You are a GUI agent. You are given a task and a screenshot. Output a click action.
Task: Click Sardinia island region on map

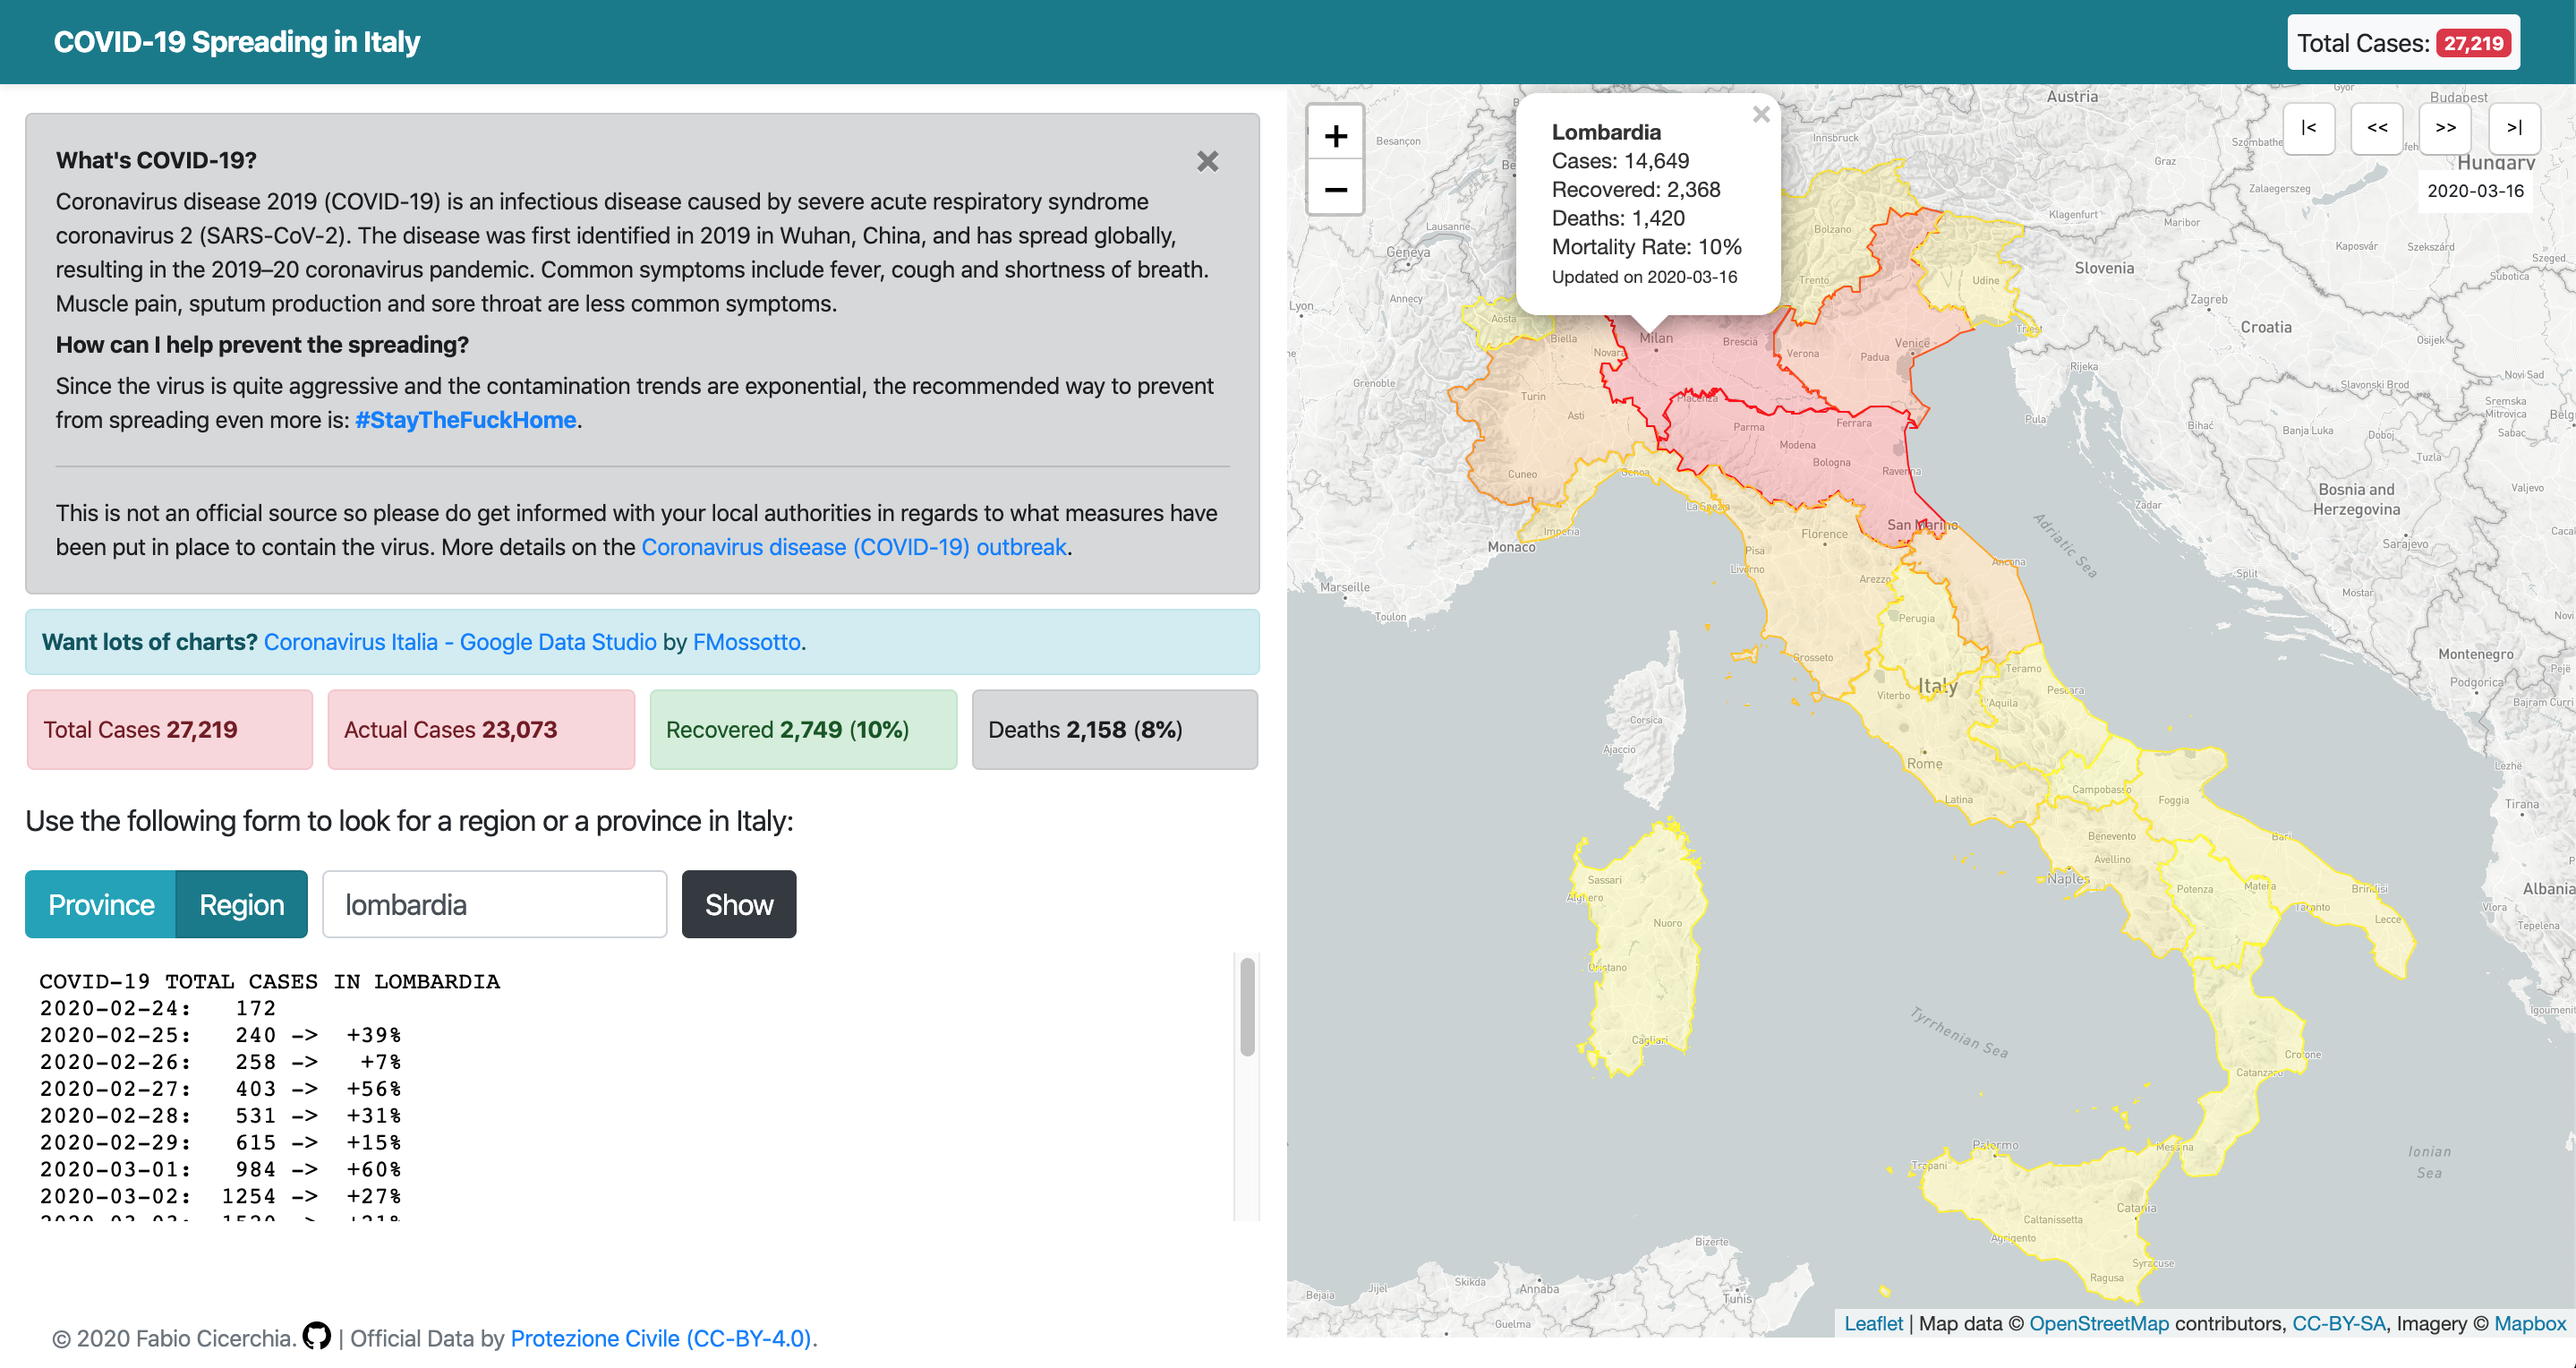(x=1640, y=950)
